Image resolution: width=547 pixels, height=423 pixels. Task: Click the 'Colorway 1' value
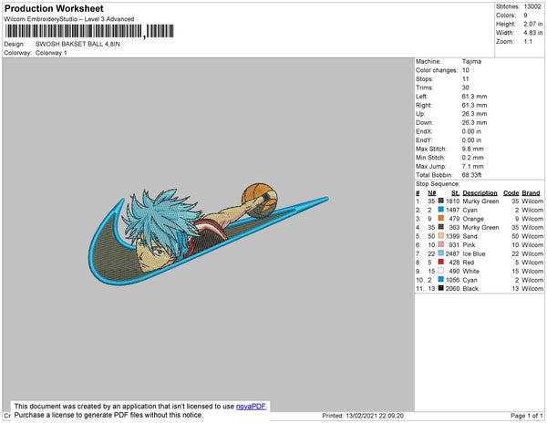(x=51, y=53)
